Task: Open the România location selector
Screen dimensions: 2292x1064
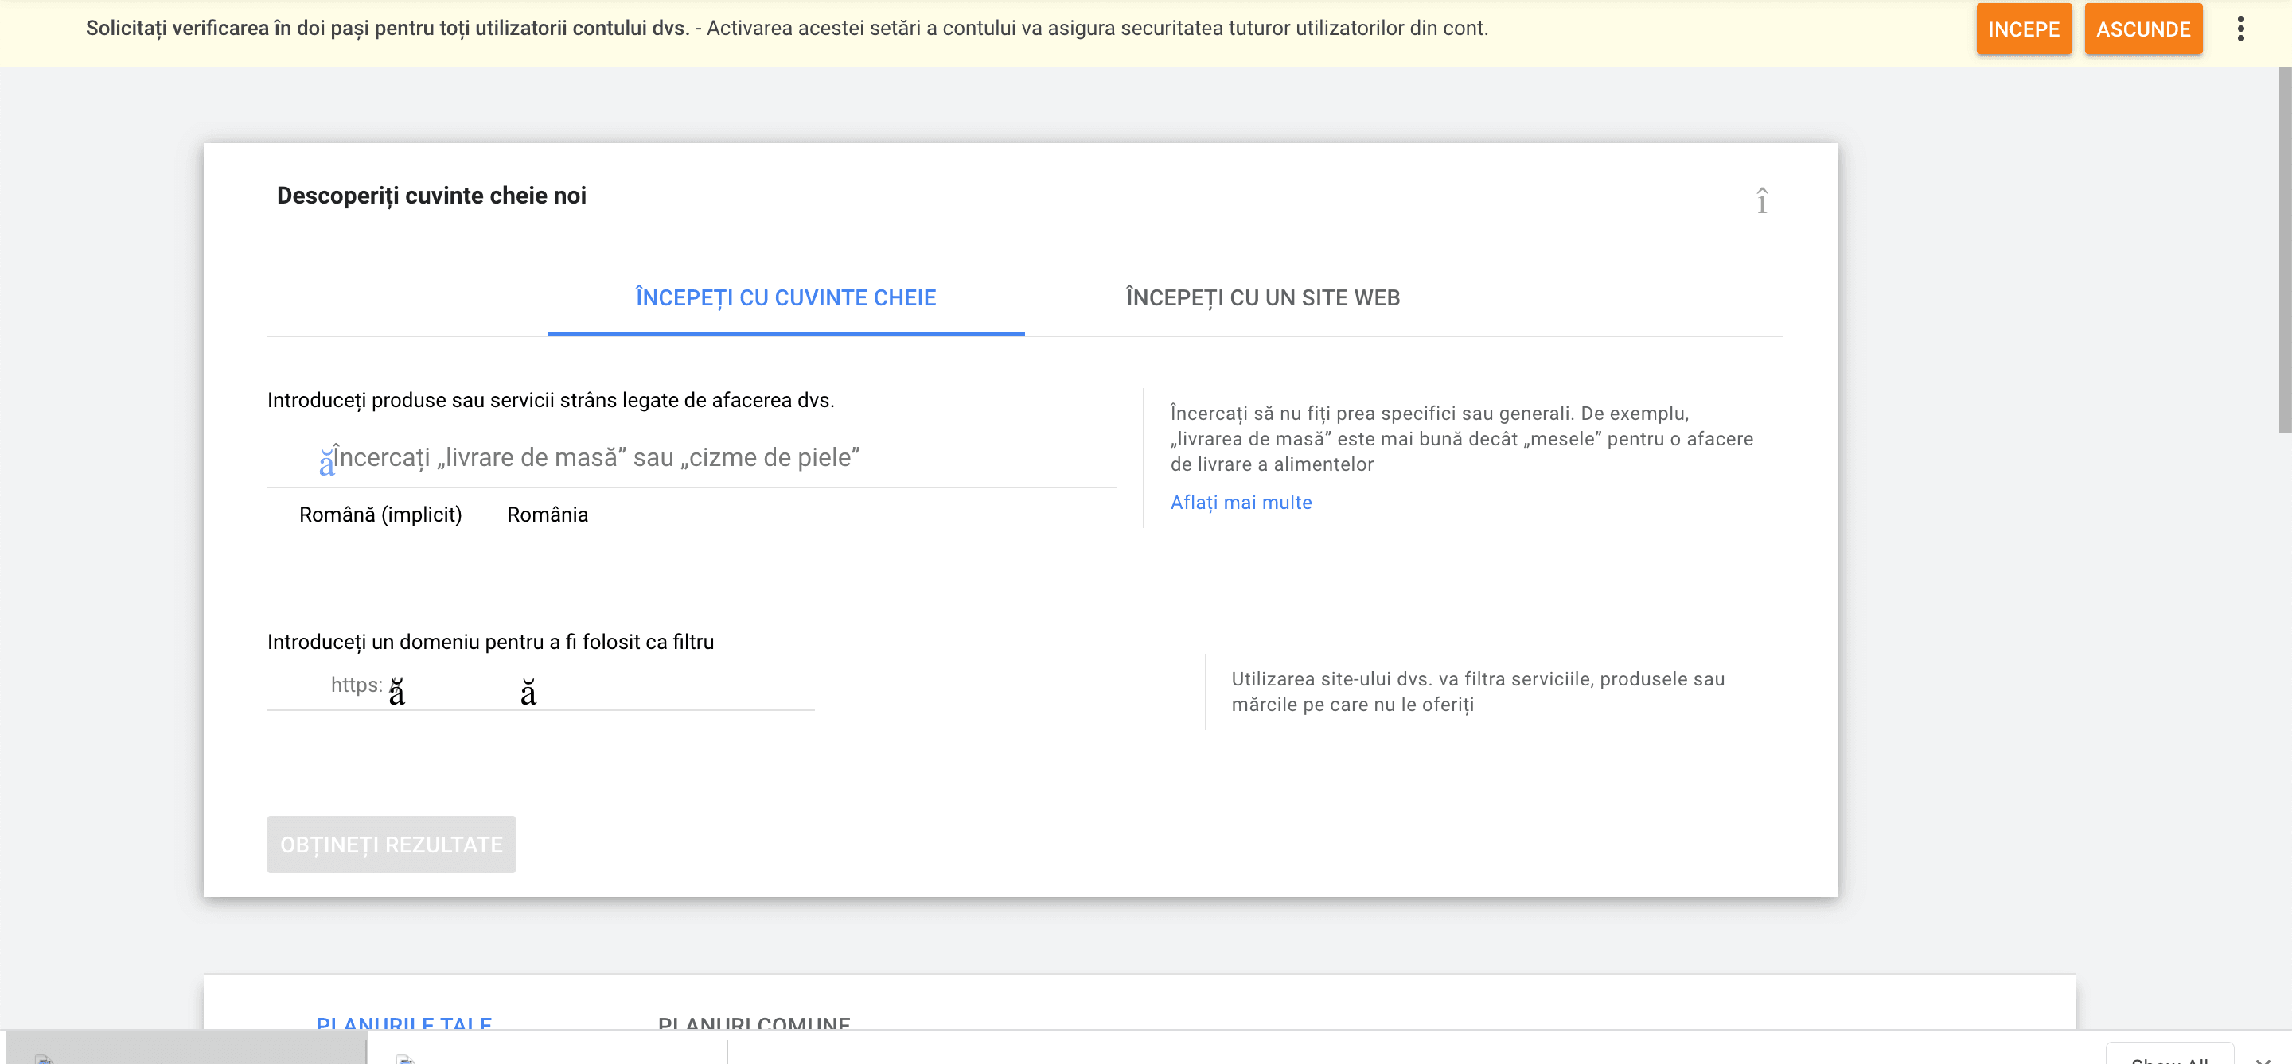Action: (x=548, y=515)
